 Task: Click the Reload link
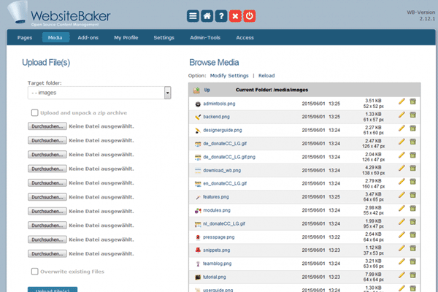tap(266, 75)
